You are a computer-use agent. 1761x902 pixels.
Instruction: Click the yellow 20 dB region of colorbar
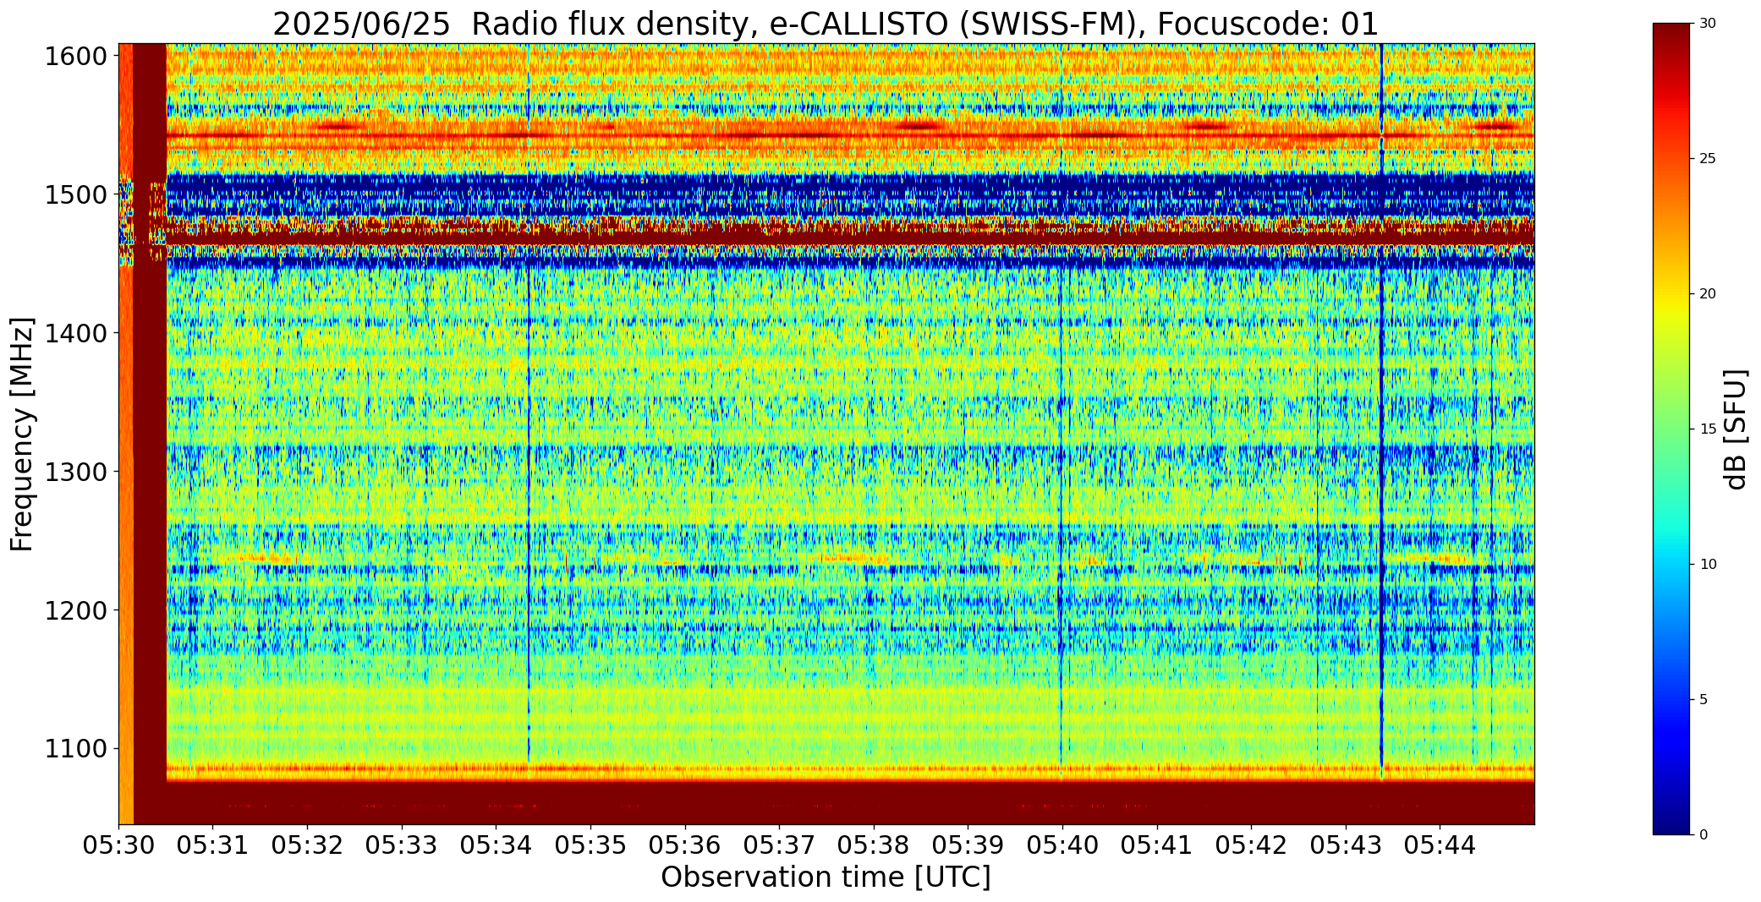pyautogui.click(x=1673, y=294)
